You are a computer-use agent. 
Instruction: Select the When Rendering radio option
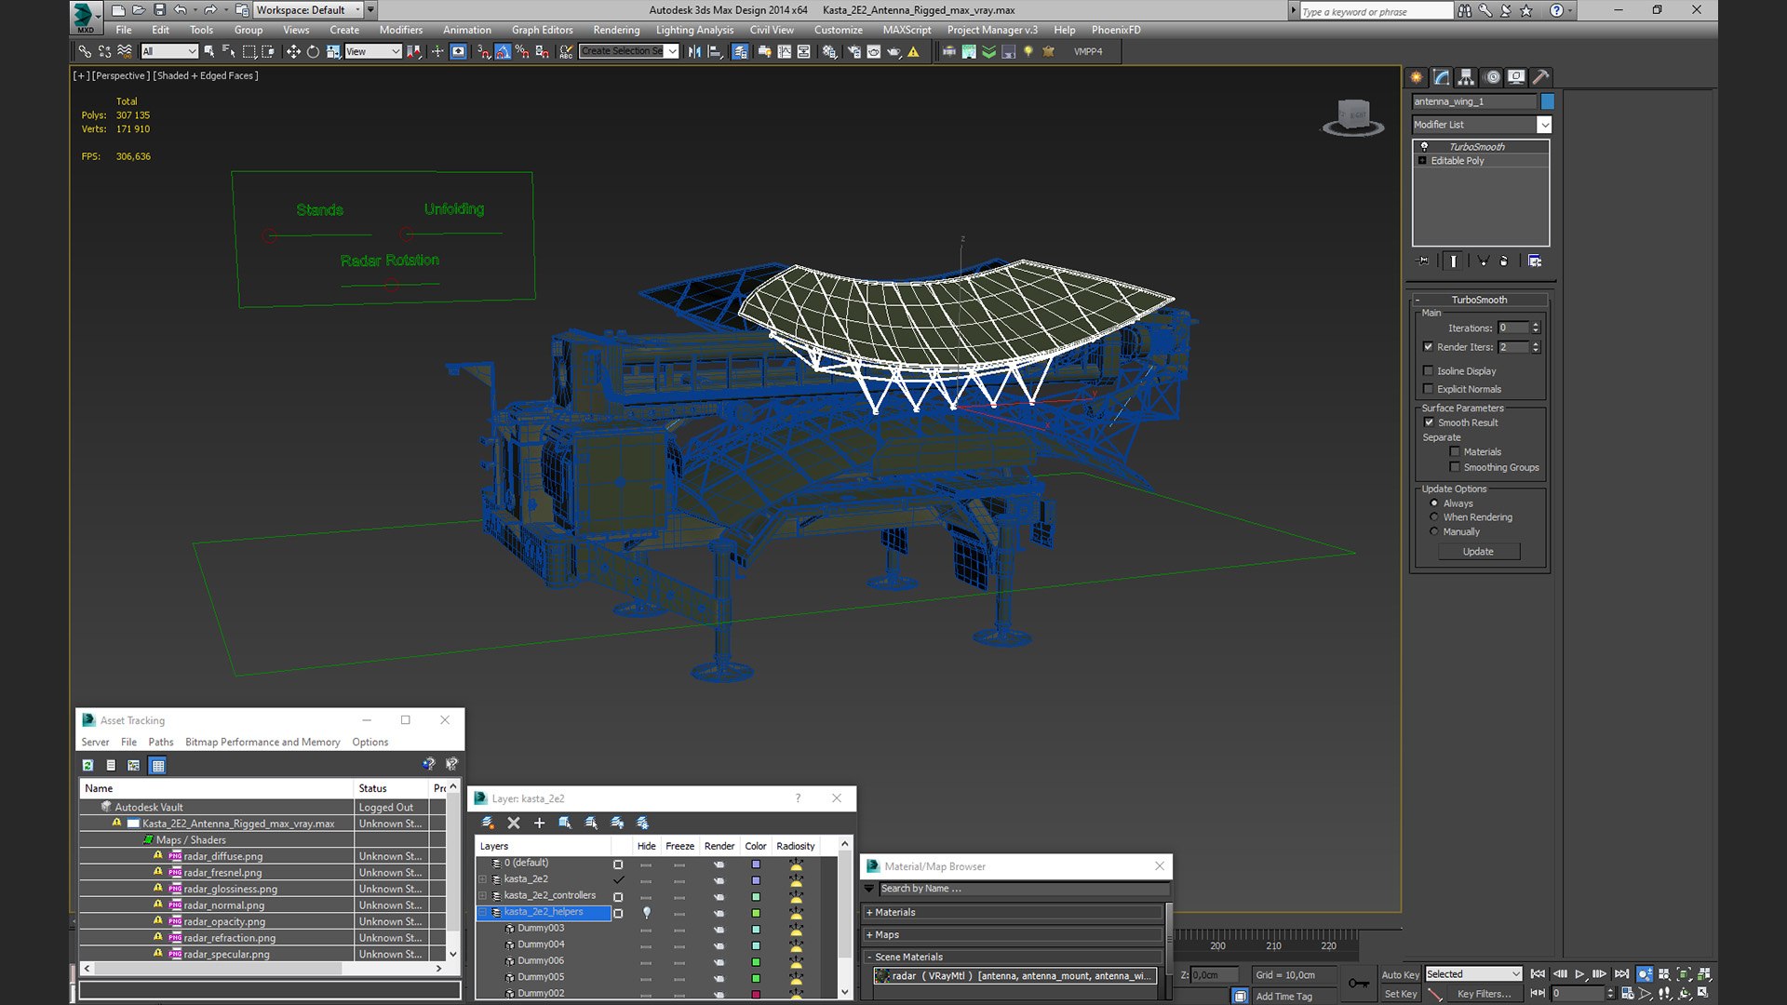1434,517
